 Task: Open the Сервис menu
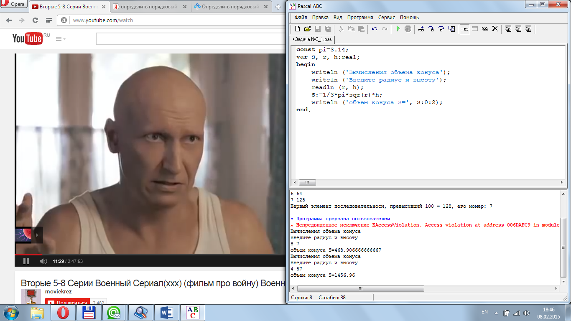coord(387,18)
